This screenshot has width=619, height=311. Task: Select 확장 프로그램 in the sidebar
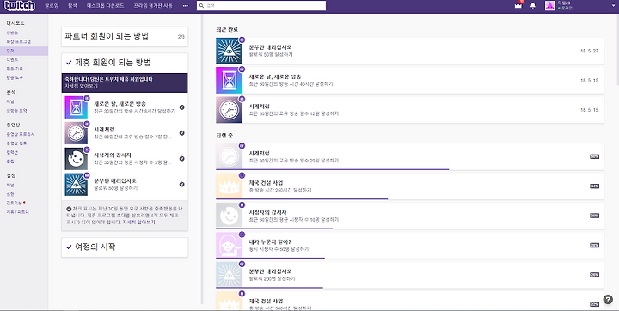(x=19, y=41)
